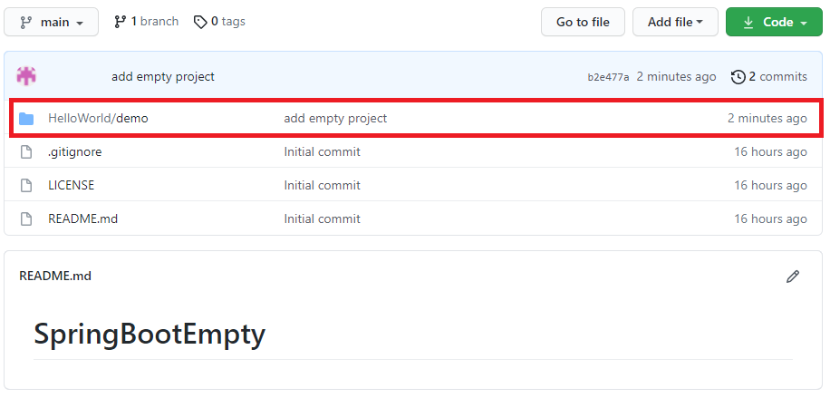Edit README with the pencil icon
Screen dimensions: 830x398
[x=793, y=277]
